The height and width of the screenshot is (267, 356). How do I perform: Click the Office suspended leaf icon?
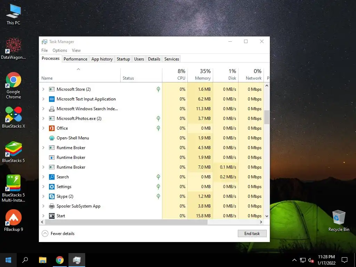point(158,128)
